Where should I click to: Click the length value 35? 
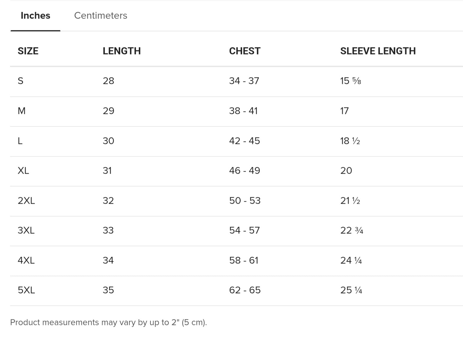pyautogui.click(x=108, y=290)
